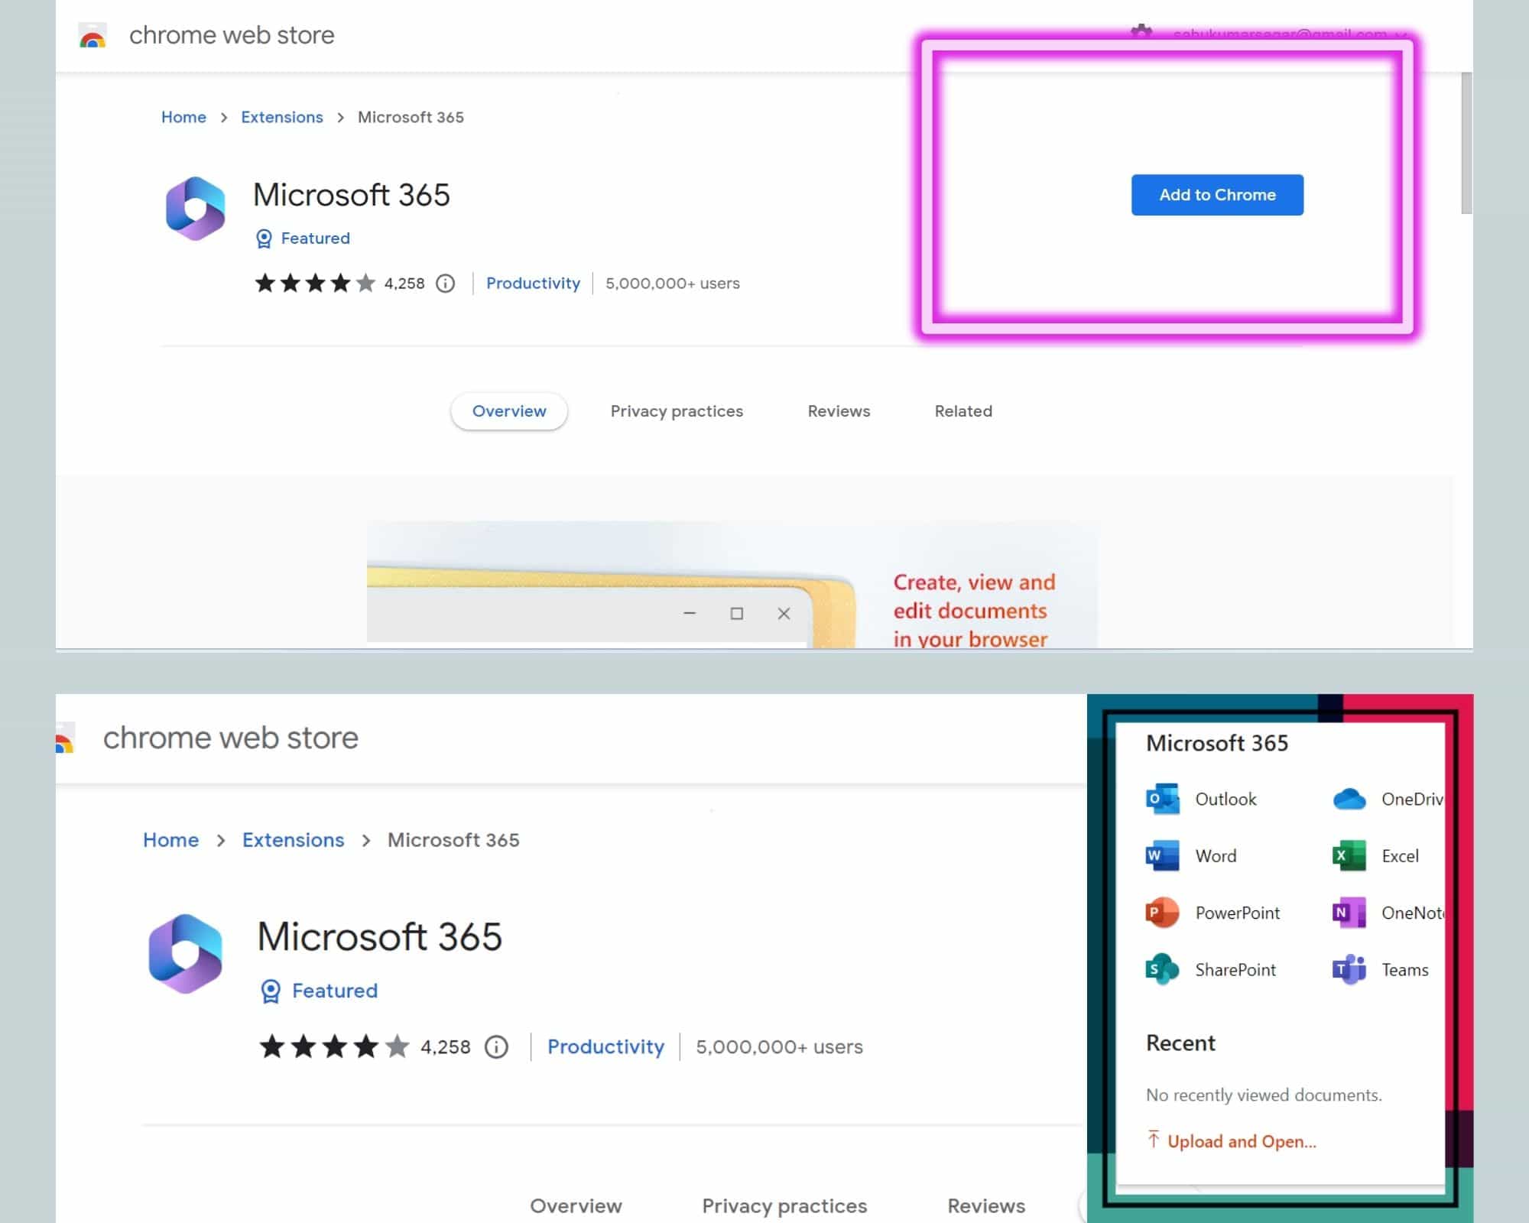1529x1223 pixels.
Task: Click 'Recent' heading in popup
Action: click(x=1180, y=1043)
